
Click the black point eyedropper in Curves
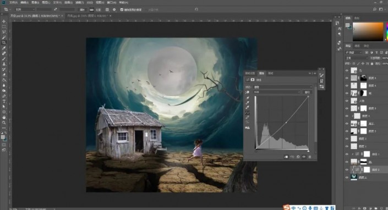(247, 98)
